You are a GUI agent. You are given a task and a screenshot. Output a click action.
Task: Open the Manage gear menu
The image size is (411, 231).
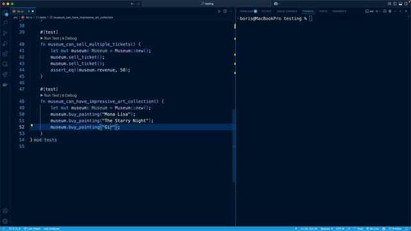5,221
